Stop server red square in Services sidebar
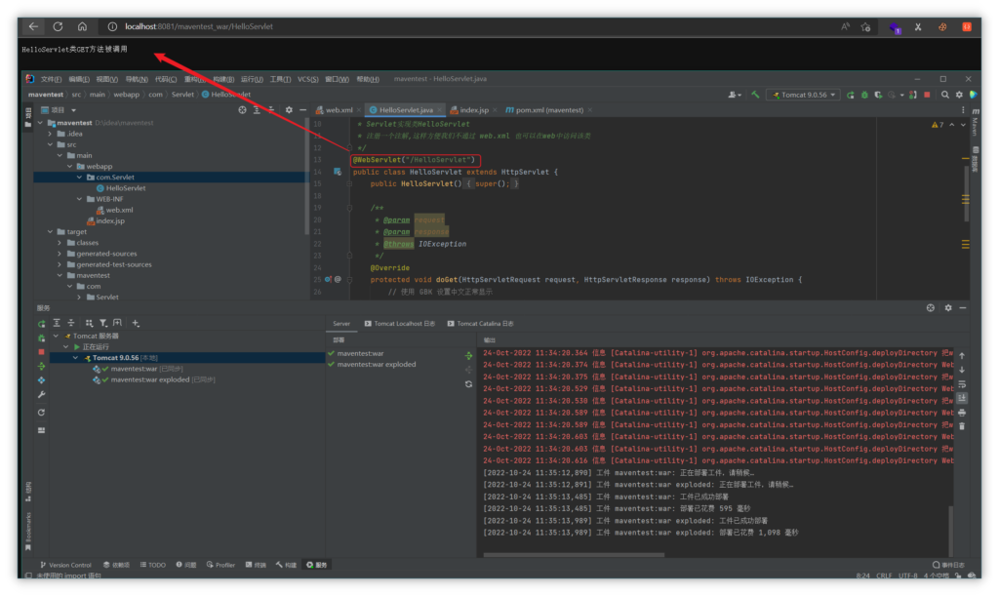Screen dimensions: 999x596 pos(41,352)
